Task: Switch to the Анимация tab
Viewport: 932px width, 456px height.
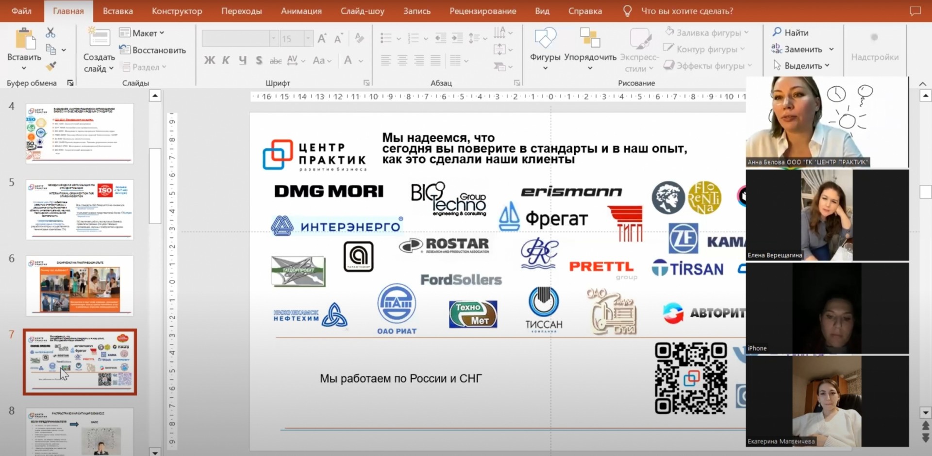Action: [x=301, y=11]
